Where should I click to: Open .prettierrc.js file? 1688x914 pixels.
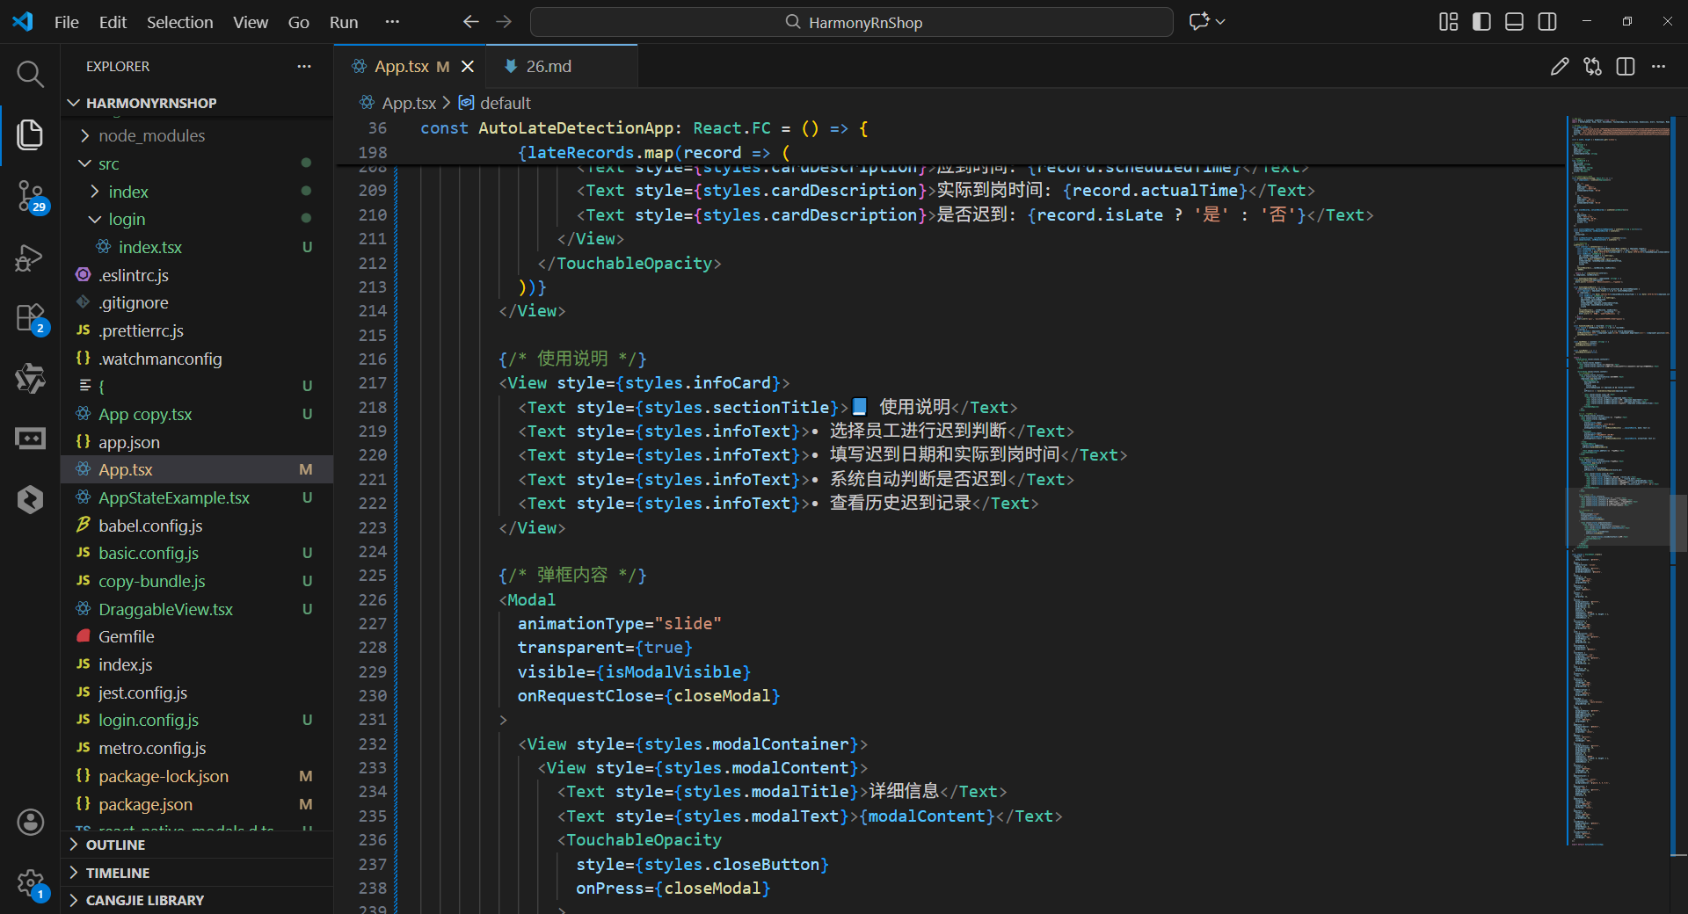coord(197,330)
